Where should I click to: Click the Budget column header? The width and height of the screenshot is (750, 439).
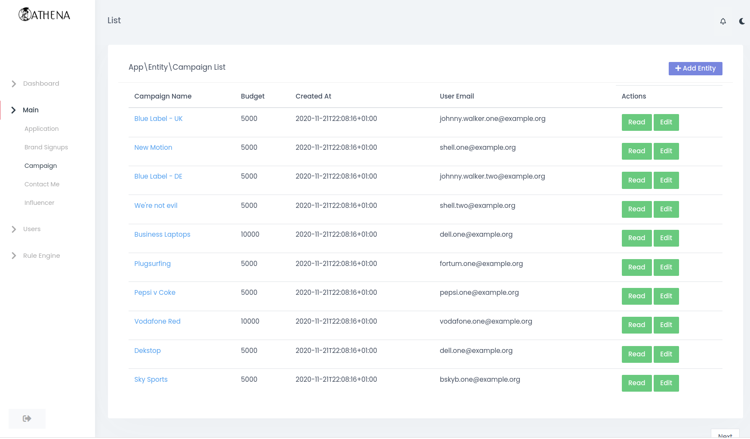pos(252,96)
